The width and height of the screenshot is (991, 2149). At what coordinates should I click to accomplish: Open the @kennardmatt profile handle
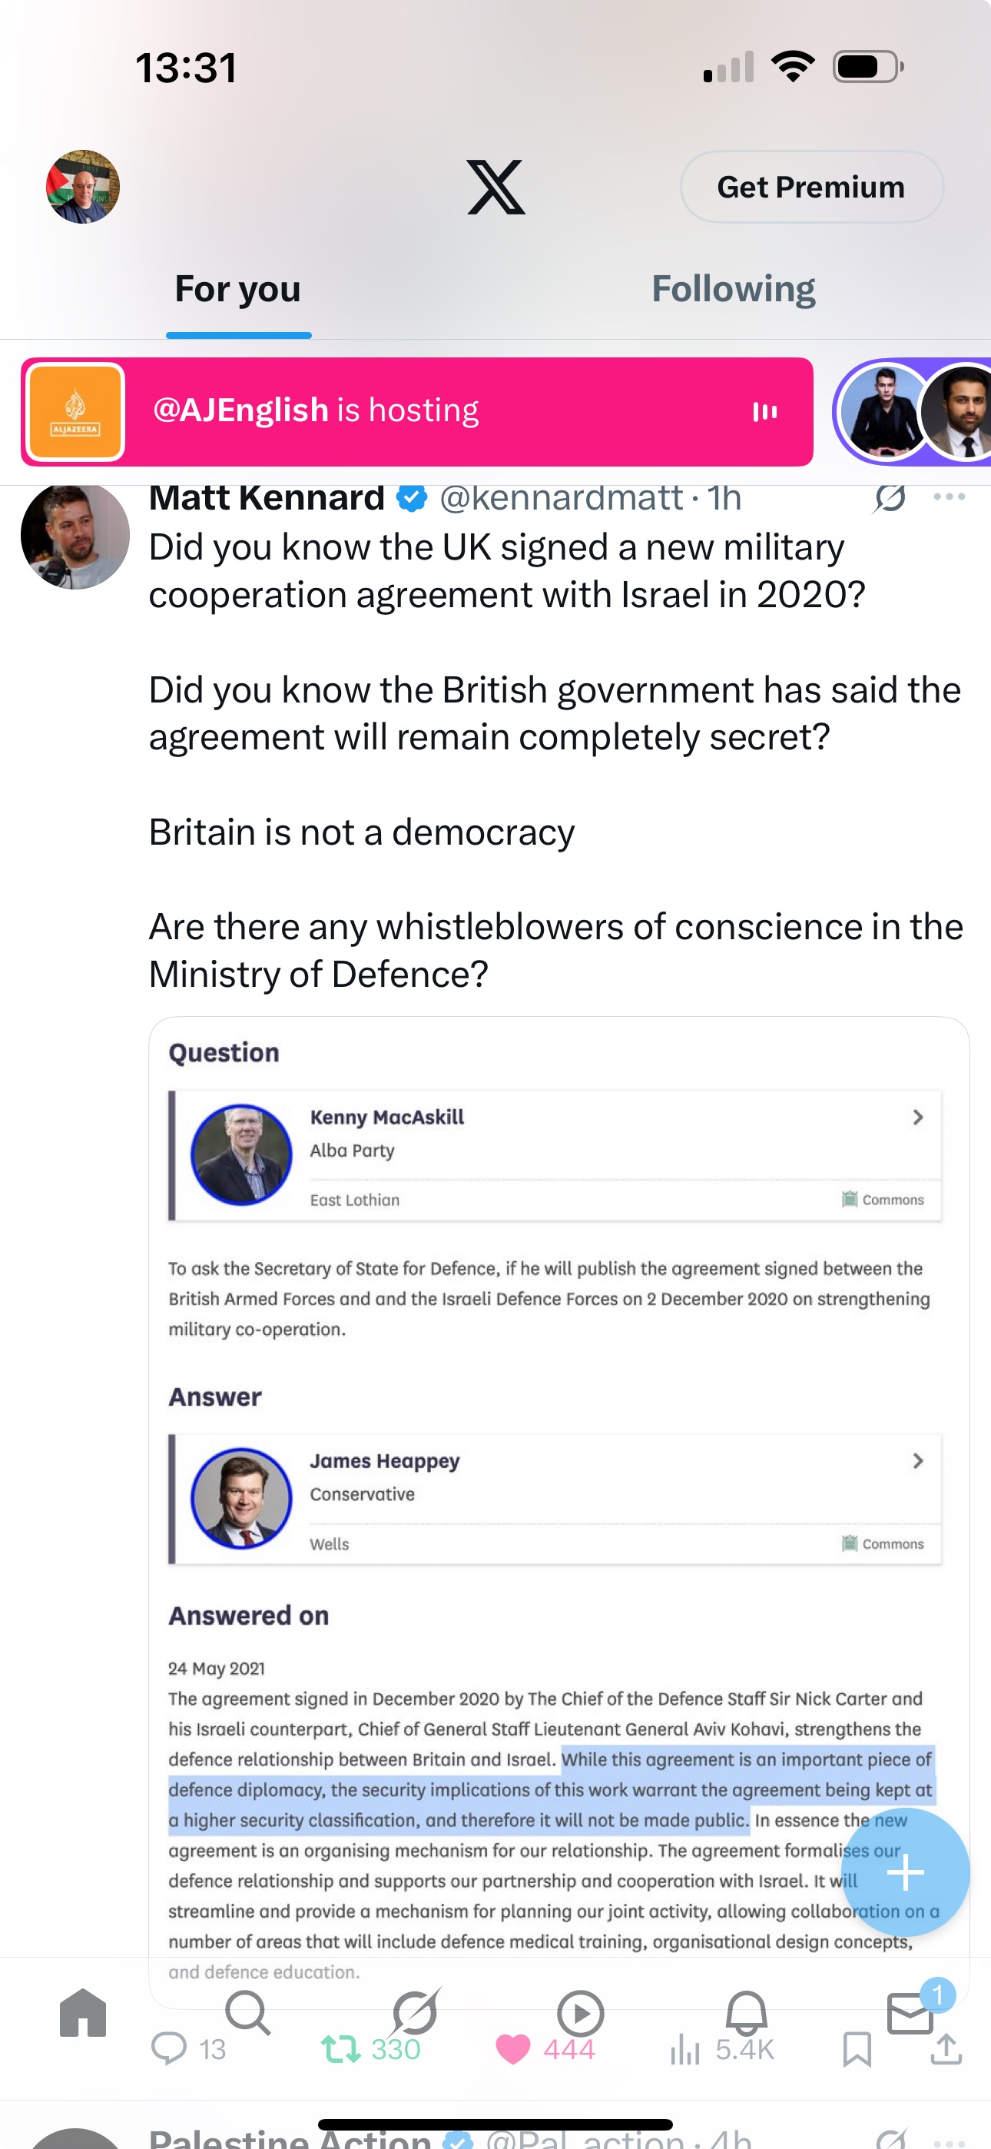click(x=561, y=498)
